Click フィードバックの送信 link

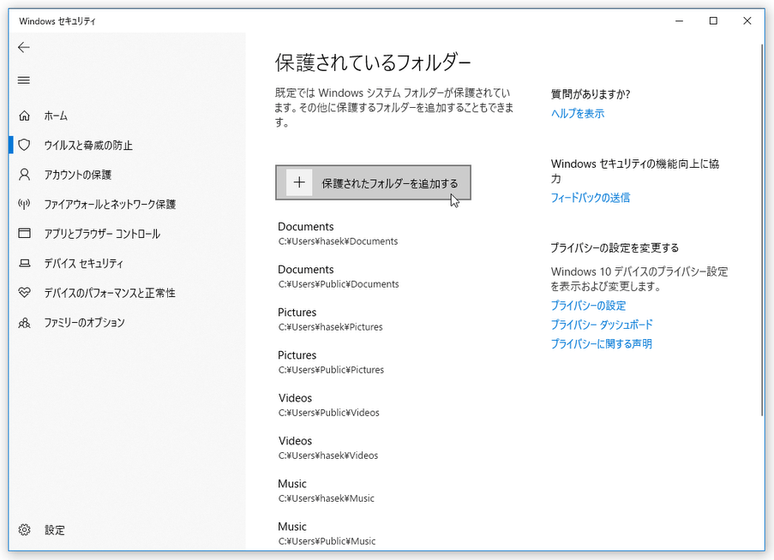coord(591,198)
